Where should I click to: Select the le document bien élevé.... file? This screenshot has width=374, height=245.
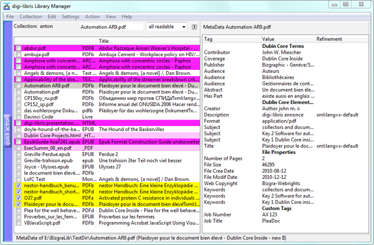click(x=52, y=173)
